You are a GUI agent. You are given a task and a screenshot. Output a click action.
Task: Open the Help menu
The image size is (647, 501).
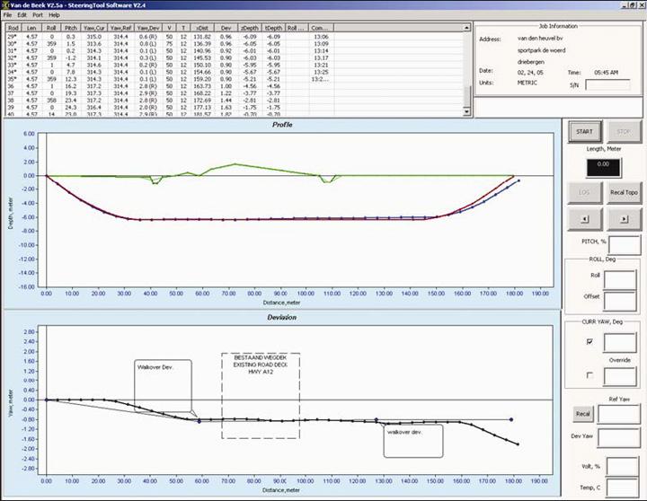coord(57,15)
